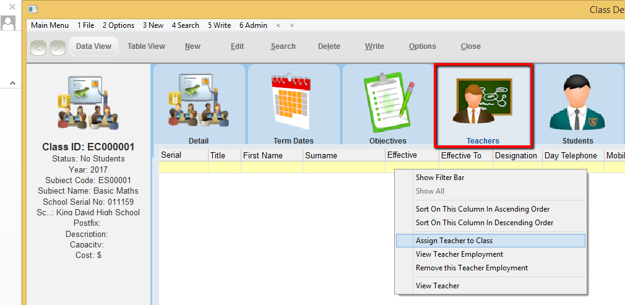The image size is (625, 305).
Task: Select the Teachers chalkboard icon
Action: [483, 102]
